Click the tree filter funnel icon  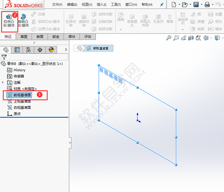[x=4, y=57]
